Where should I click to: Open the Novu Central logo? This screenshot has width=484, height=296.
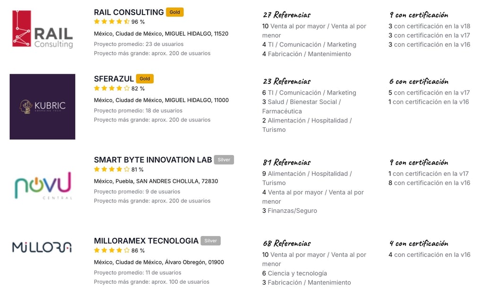(43, 185)
